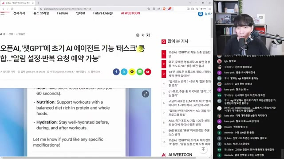Expand the tab search dropdown chevron

190,3
